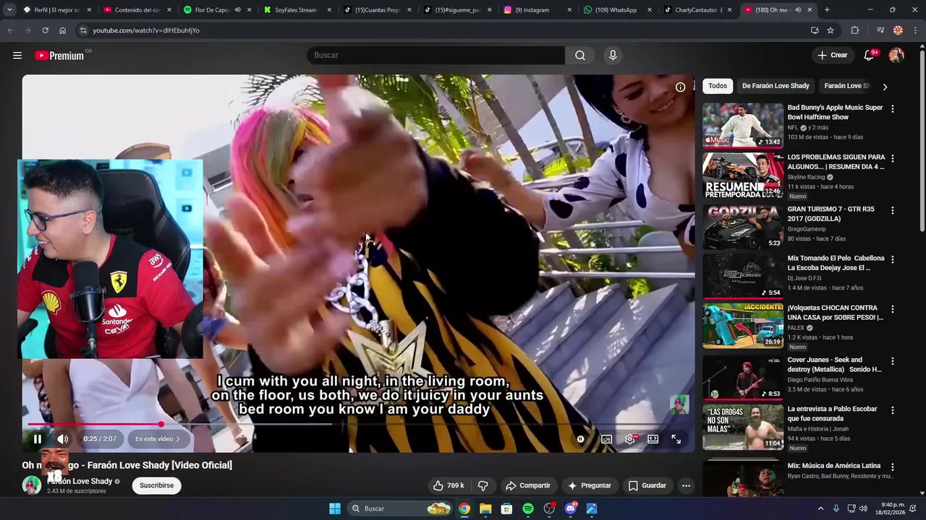Screen dimensions: 926x520
Task: Save video with Guardar
Action: coord(647,485)
